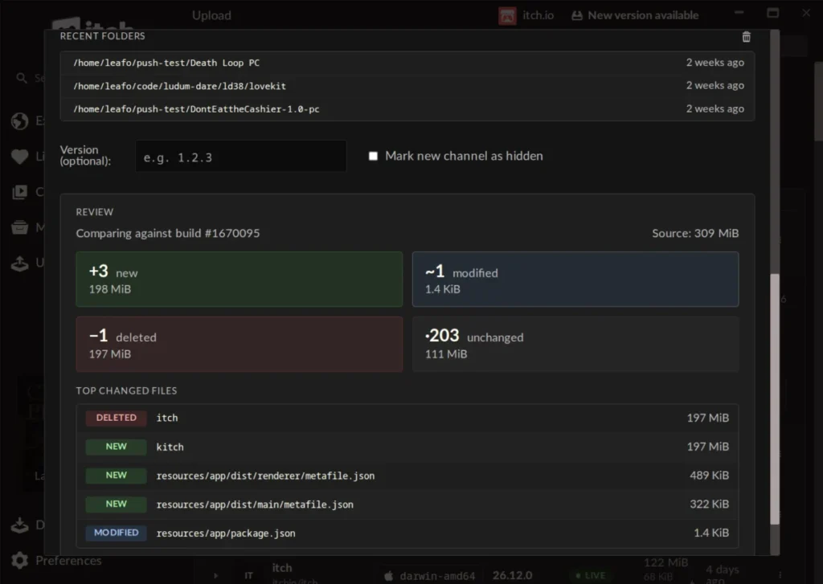Select recent folder Death Loop PC
823x584 pixels.
(x=407, y=63)
